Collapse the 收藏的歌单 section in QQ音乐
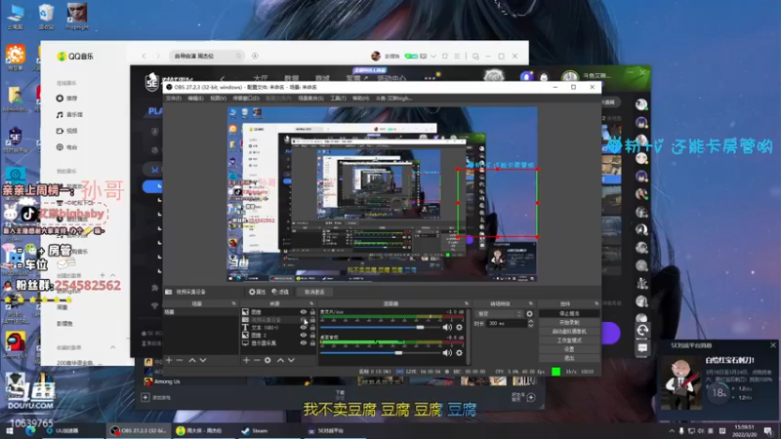Screen dimensions: 781x439 [112, 347]
